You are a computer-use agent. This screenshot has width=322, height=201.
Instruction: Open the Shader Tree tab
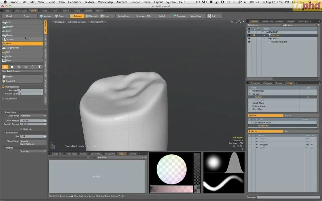click(267, 21)
